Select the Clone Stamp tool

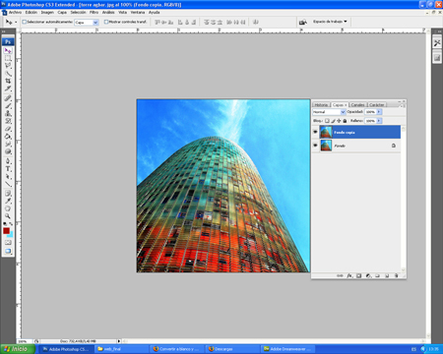[x=8, y=113]
